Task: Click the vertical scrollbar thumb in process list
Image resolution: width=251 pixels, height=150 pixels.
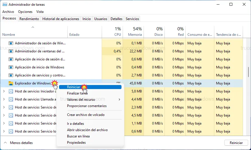Action: point(248,72)
